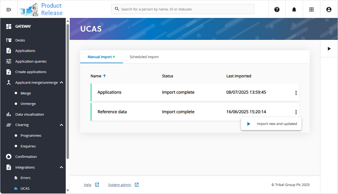The width and height of the screenshot is (338, 194).
Task: Click the Confirmation thumbs-up icon
Action: (x=9, y=157)
